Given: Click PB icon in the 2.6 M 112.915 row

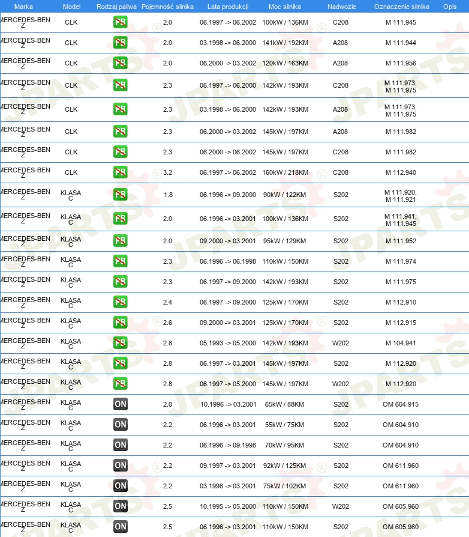Looking at the screenshot, I should [x=121, y=323].
